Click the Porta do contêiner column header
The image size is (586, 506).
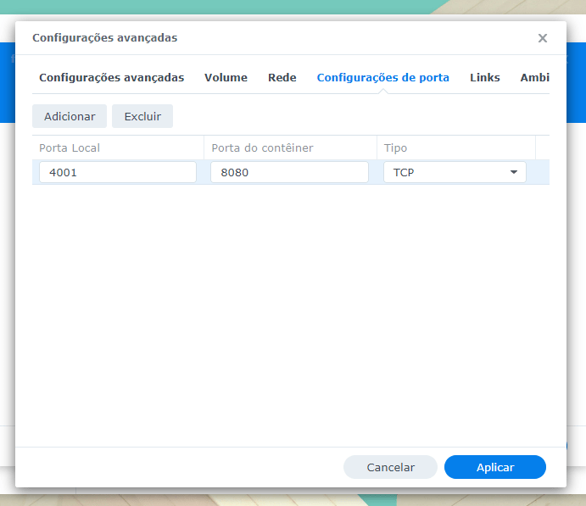click(289, 147)
